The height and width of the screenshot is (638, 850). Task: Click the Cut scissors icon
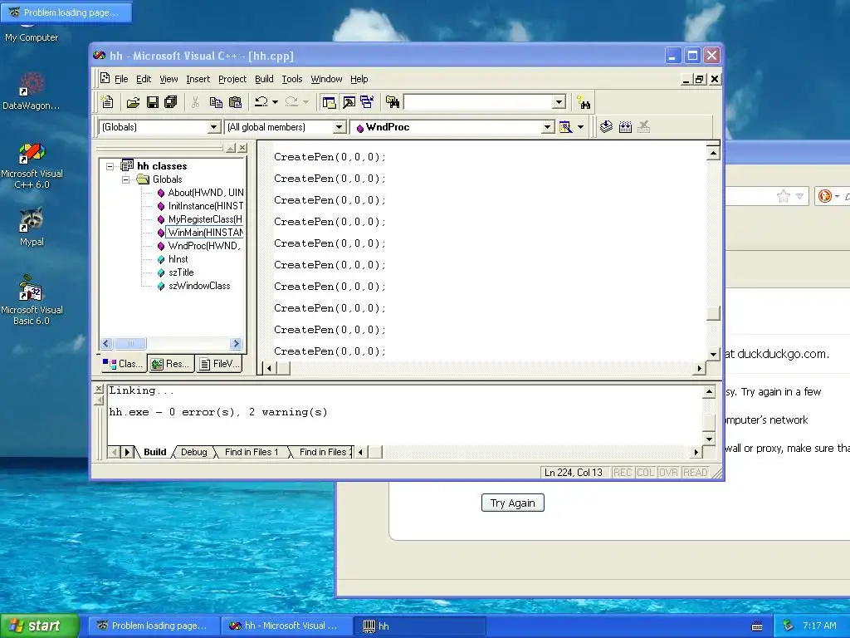click(x=196, y=102)
